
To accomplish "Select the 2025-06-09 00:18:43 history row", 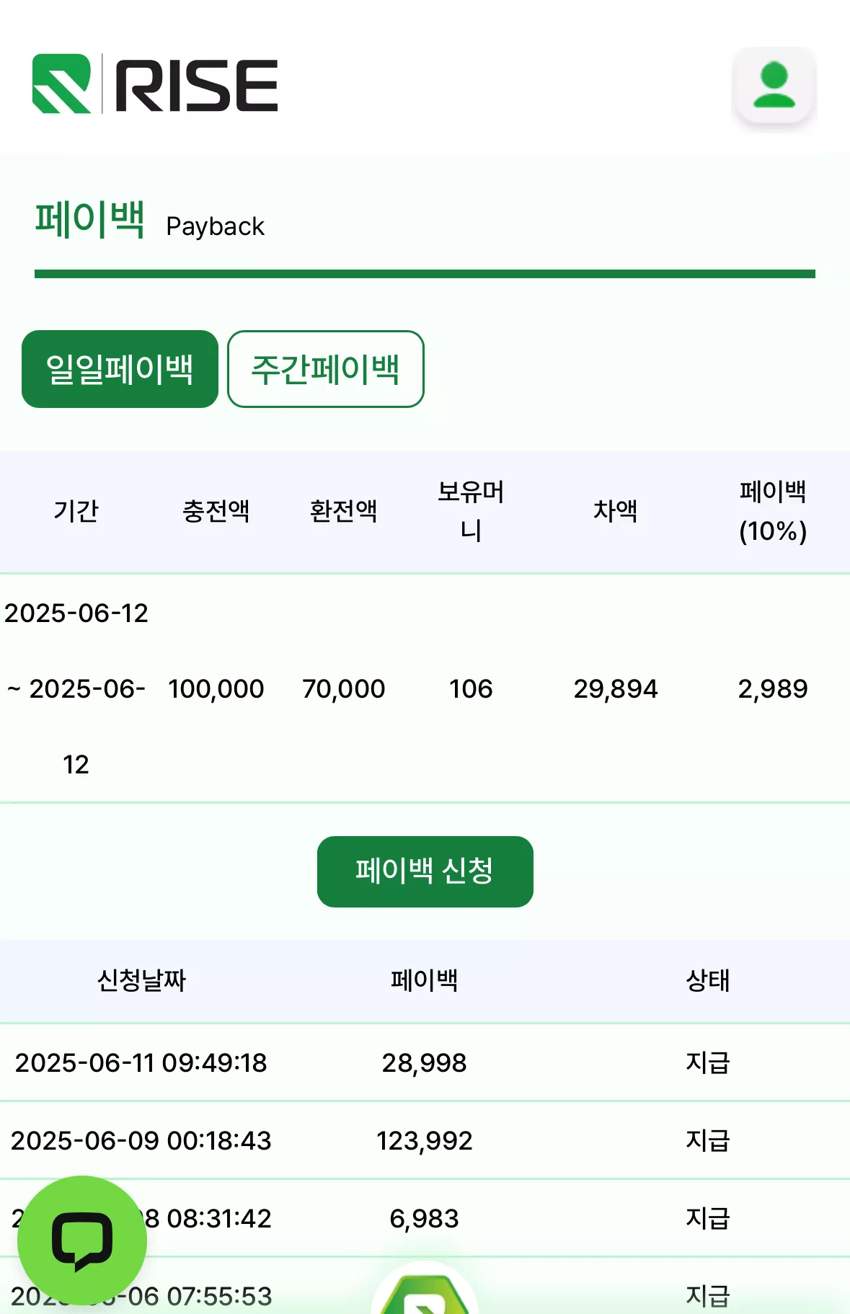I will coord(425,1140).
